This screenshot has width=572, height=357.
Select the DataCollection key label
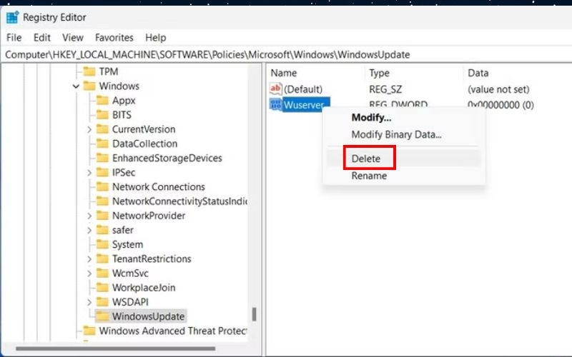145,144
